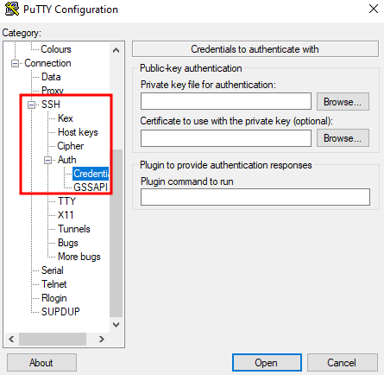Click the Plugin command to run field
This screenshot has height=375, width=384.
(255, 197)
